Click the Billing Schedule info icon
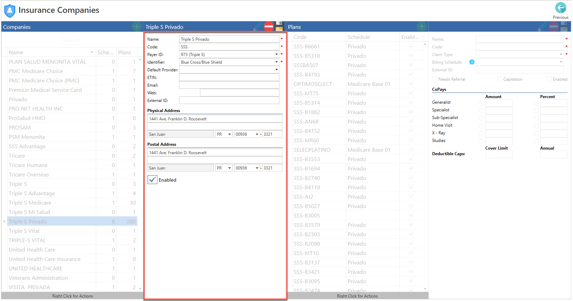This screenshot has height=301, width=573. [x=472, y=62]
